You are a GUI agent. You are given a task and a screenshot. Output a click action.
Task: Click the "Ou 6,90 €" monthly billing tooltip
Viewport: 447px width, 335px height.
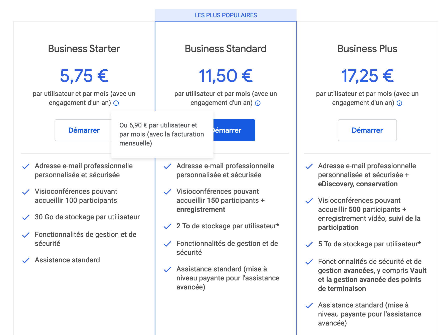click(x=162, y=134)
